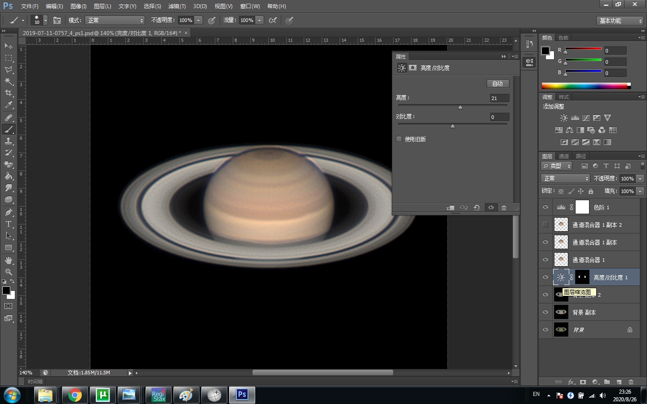The width and height of the screenshot is (647, 404).
Task: Reset adjustment defaults in Properties panel
Action: click(477, 207)
